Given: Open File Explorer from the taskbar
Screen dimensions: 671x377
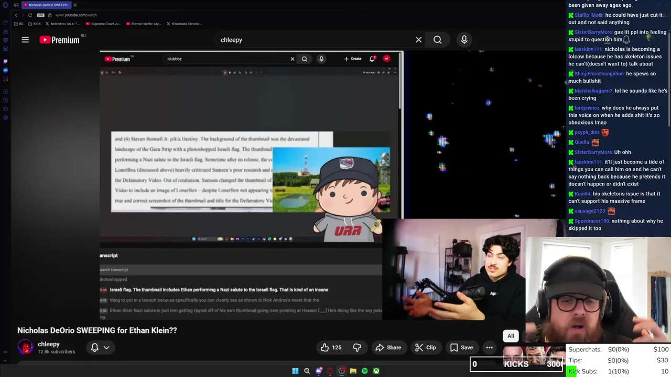Looking at the screenshot, I should click(x=353, y=371).
